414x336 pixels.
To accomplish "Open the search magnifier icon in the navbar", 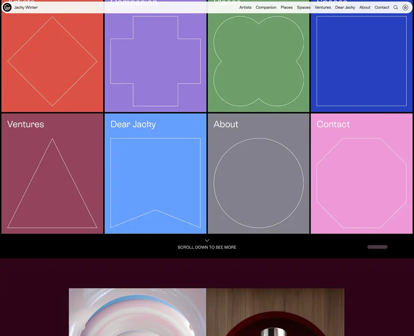I will 396,7.
